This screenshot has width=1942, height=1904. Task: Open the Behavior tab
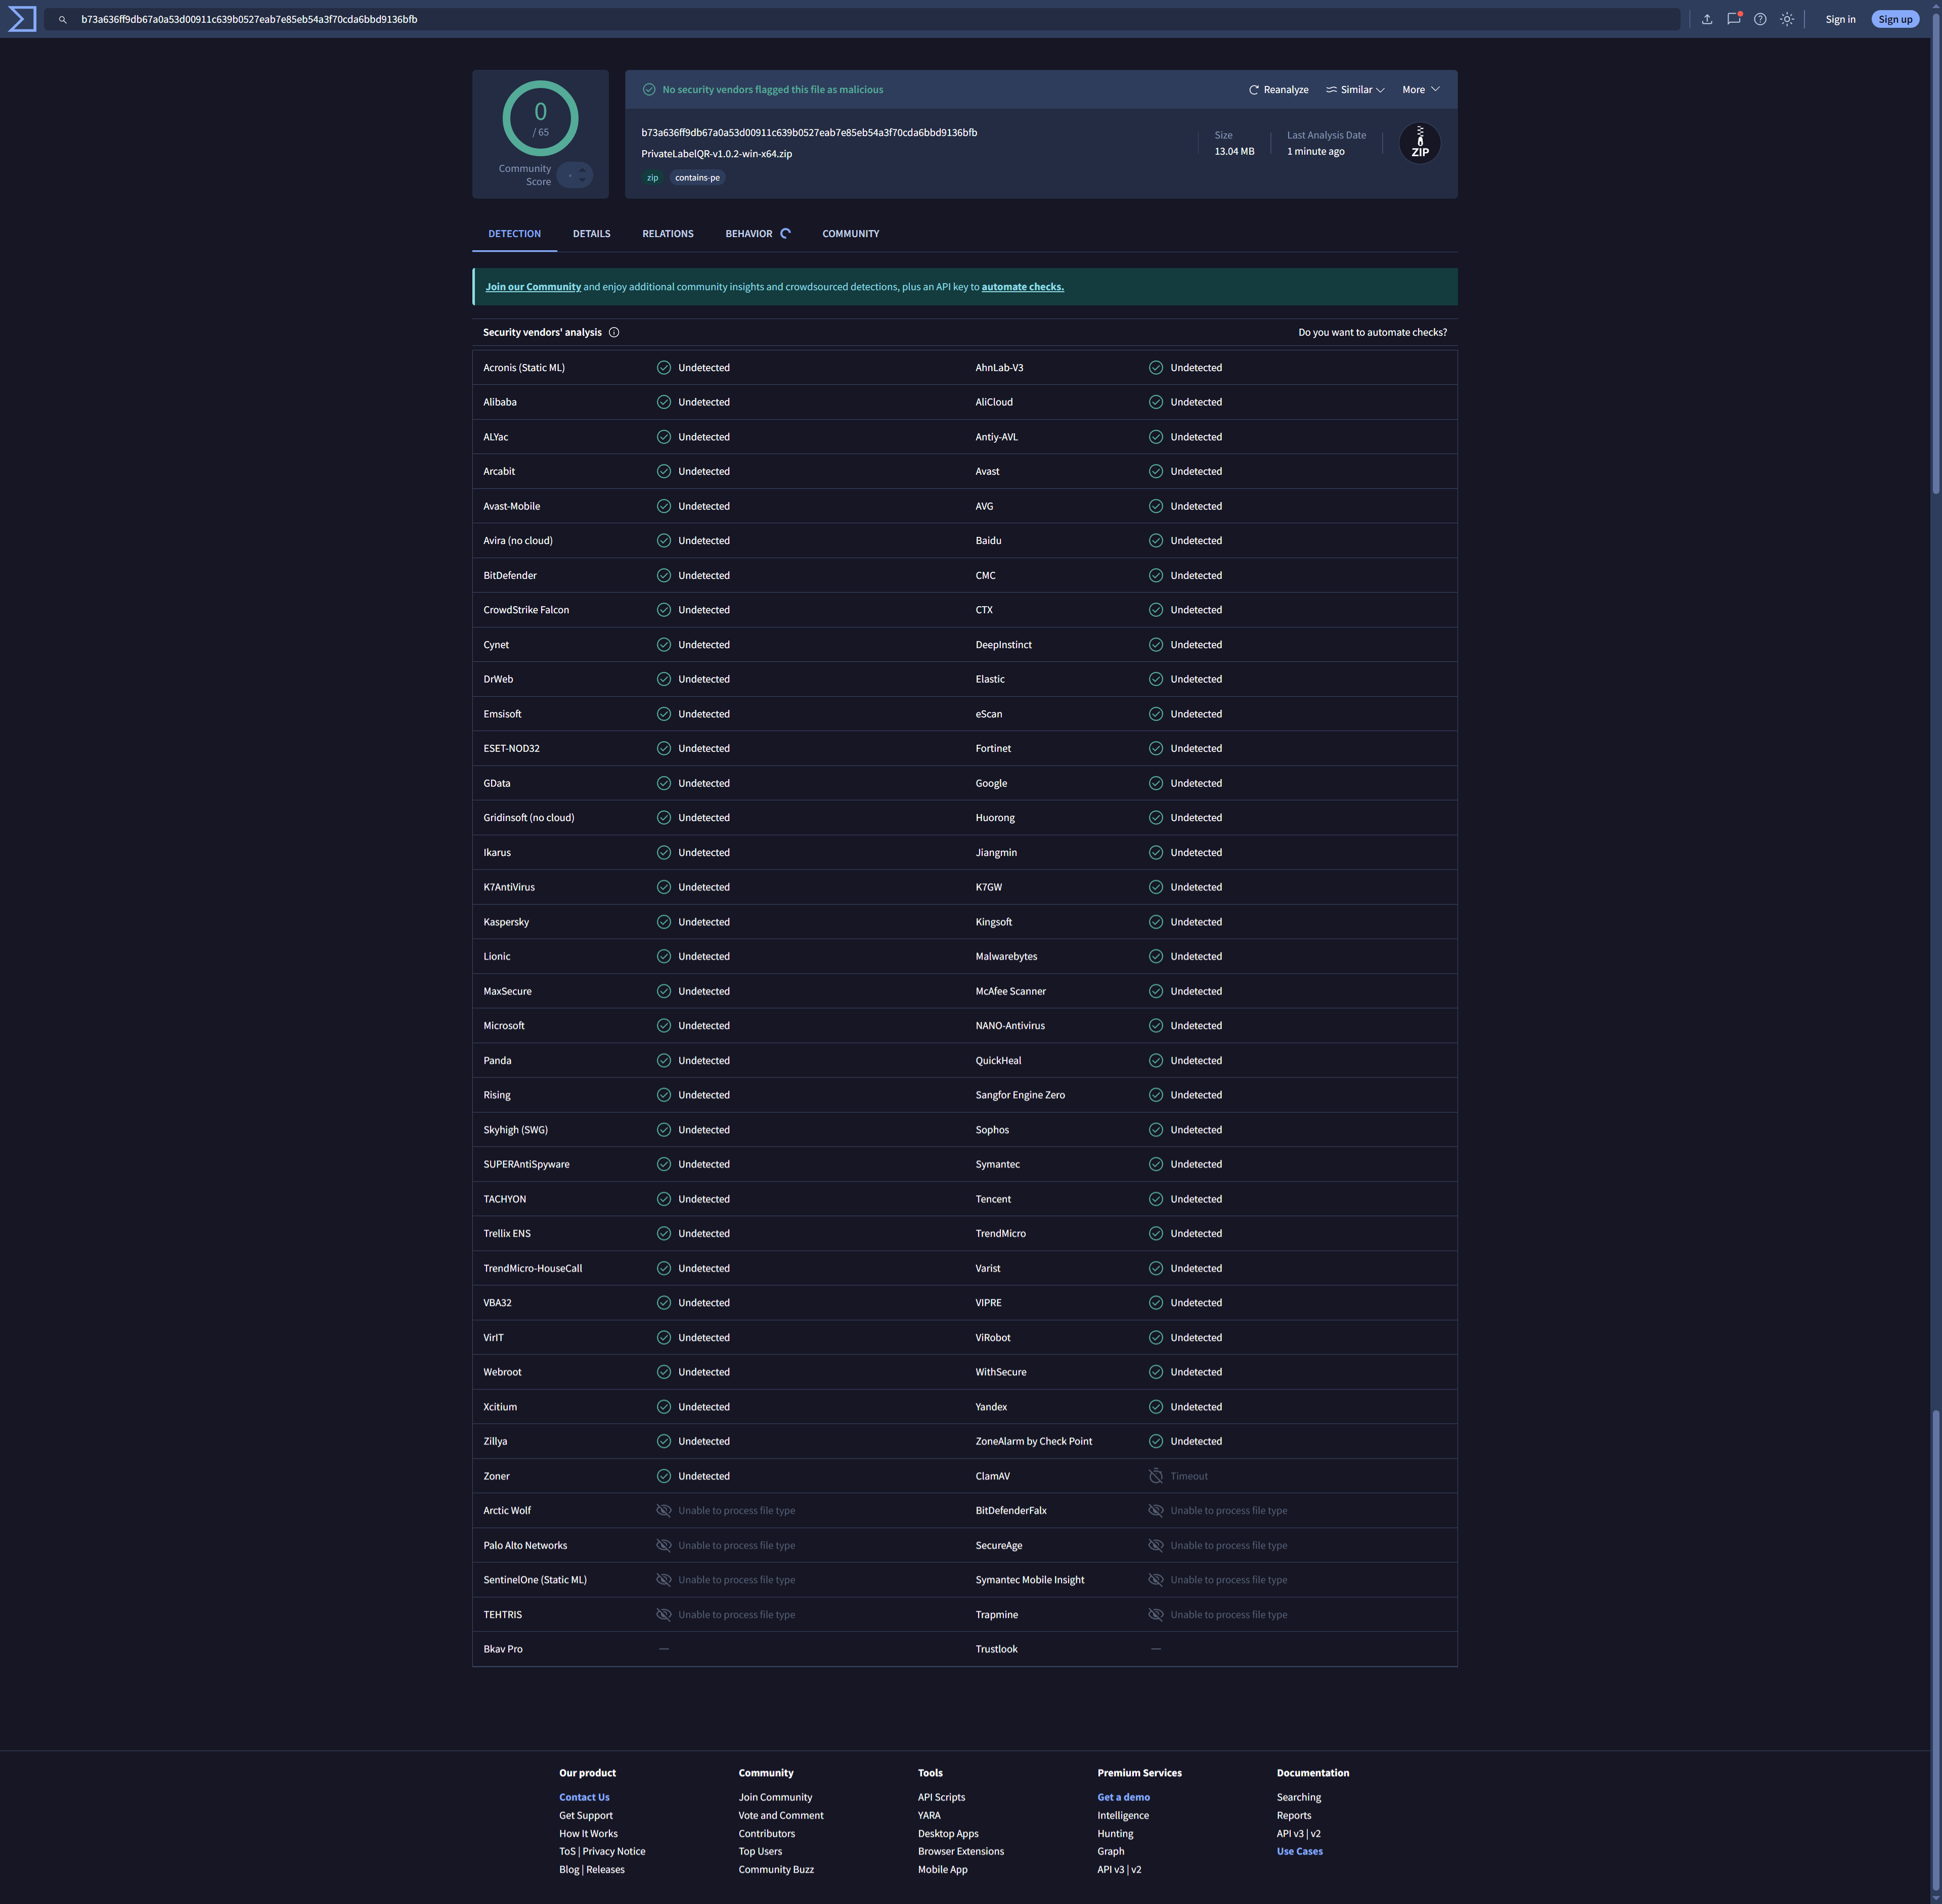click(x=758, y=234)
